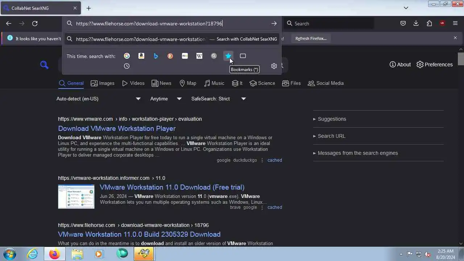Open the Auto-detect language dropdown
This screenshot has width=464, height=261.
(x=99, y=99)
